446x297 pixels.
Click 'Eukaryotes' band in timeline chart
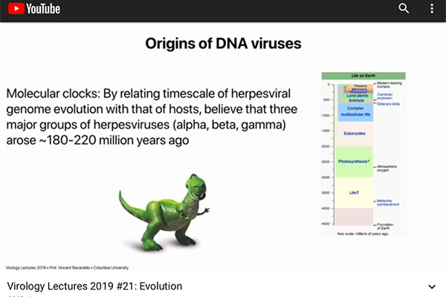click(x=355, y=134)
